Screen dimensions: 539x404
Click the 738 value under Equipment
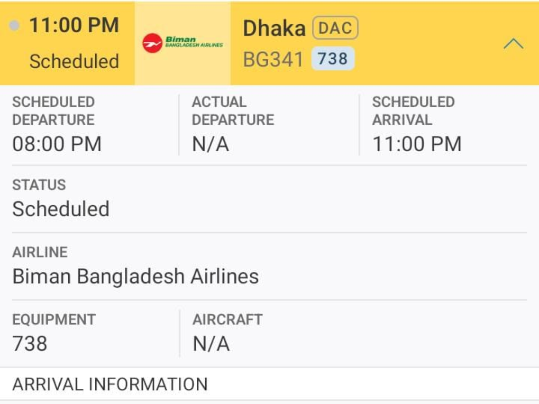click(x=30, y=344)
